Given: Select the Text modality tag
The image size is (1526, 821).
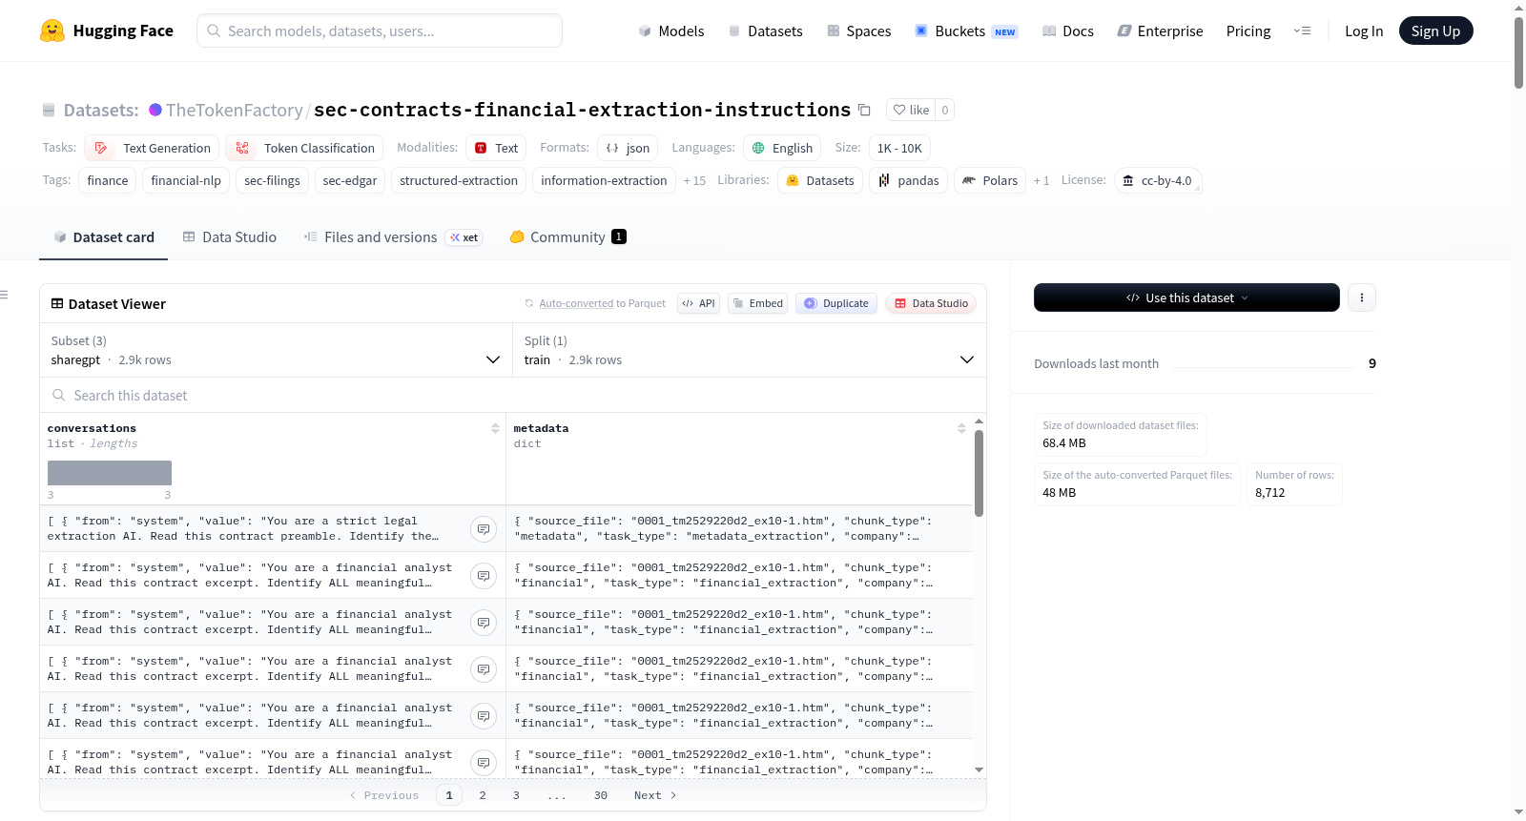Looking at the screenshot, I should point(496,148).
